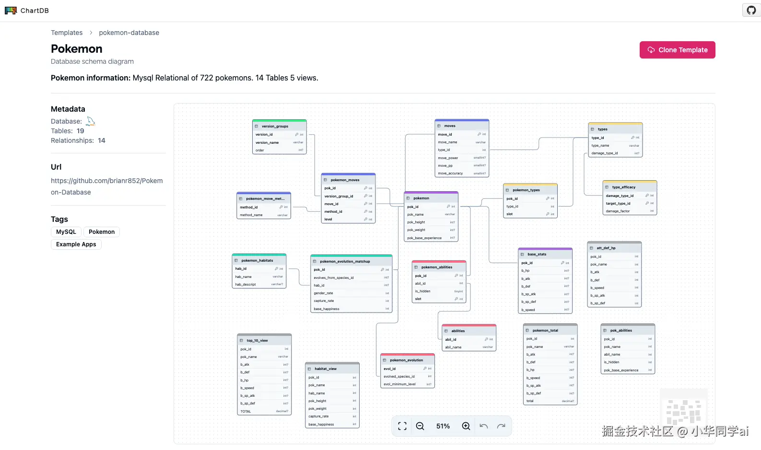Viewport: 761px width, 450px height.
Task: Click the redo arrow icon
Action: click(x=501, y=426)
